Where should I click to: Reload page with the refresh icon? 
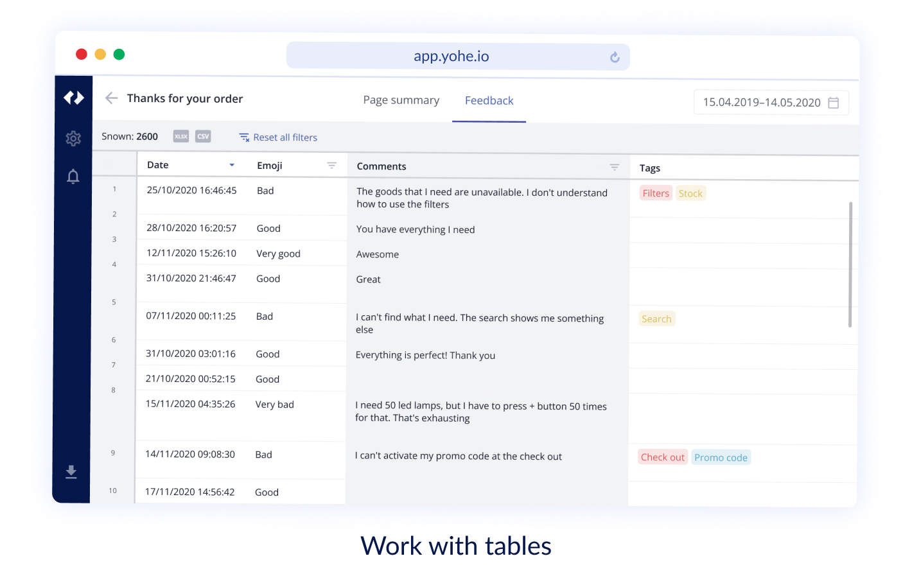615,57
